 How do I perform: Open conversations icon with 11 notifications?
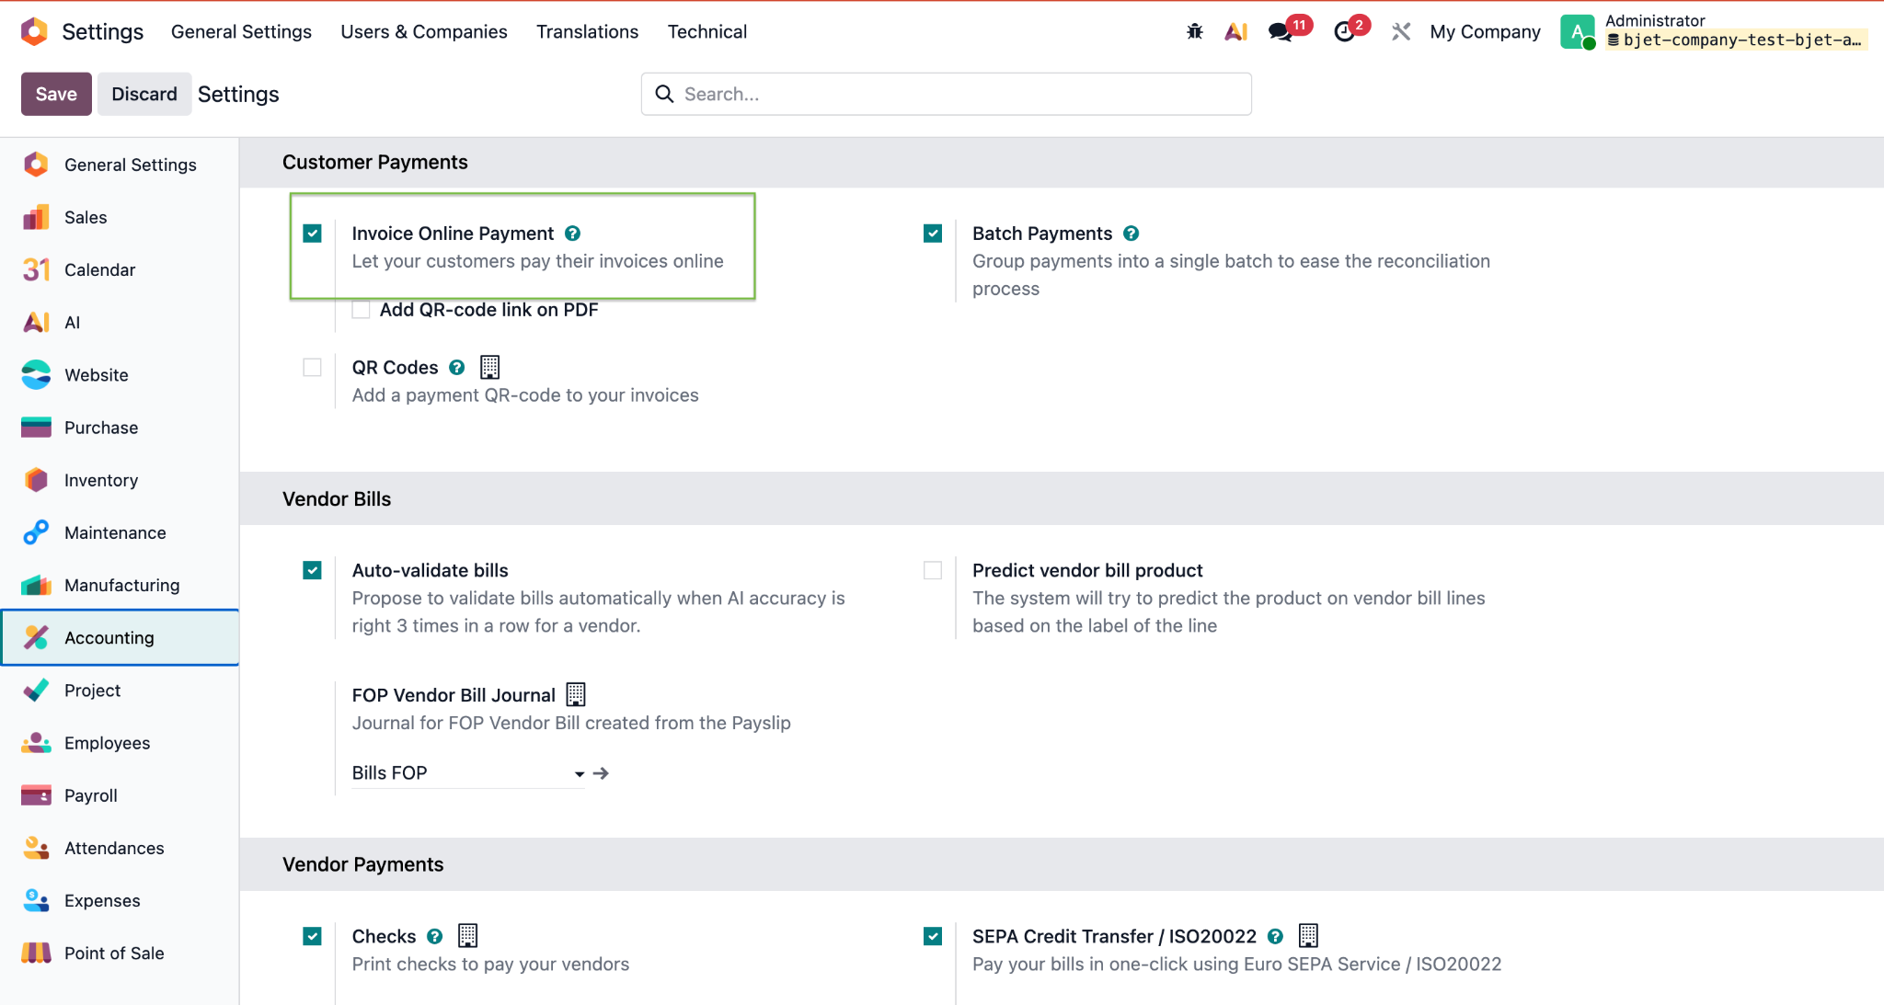pyautogui.click(x=1281, y=32)
